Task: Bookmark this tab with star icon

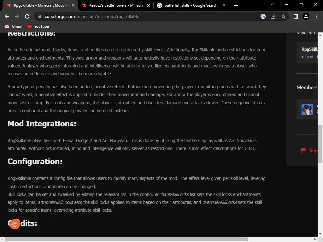Action: tap(283, 16)
